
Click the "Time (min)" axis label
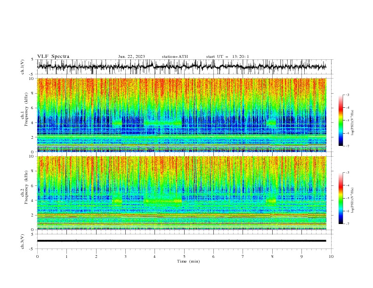[x=188, y=261]
